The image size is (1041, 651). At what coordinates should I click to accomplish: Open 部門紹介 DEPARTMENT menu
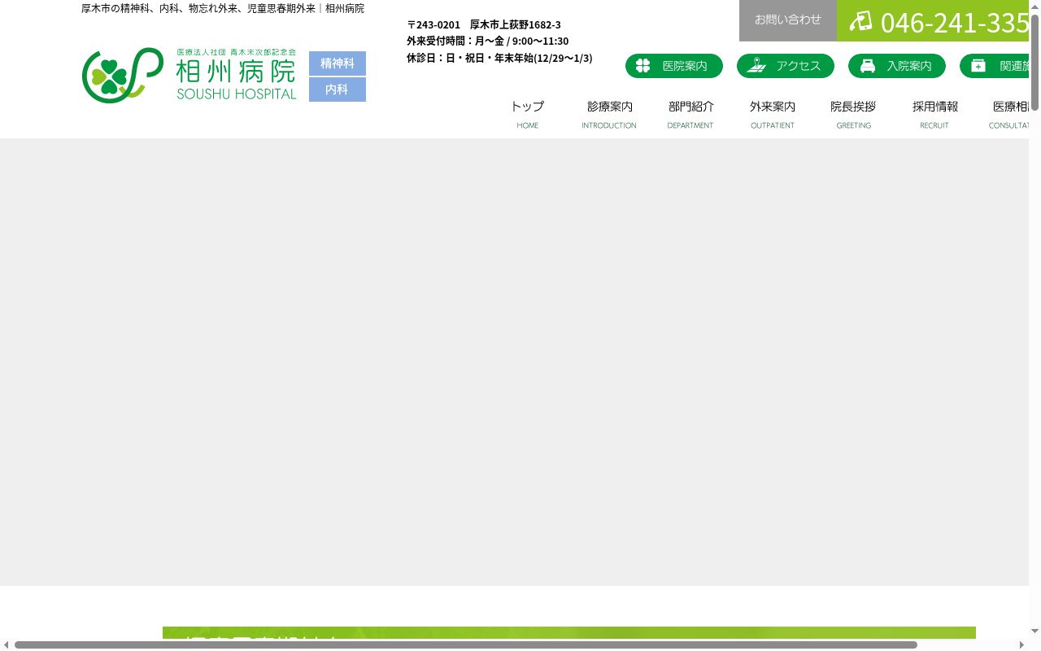point(690,114)
